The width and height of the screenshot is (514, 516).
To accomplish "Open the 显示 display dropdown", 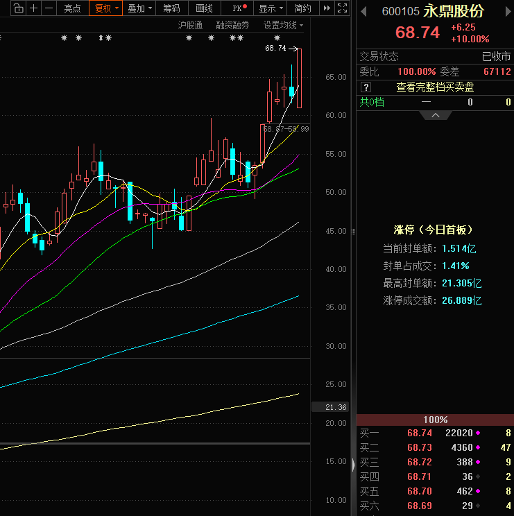I will click(271, 8).
